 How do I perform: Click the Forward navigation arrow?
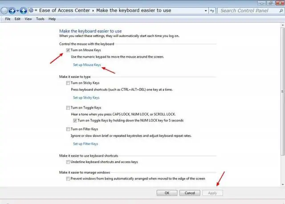pyautogui.click(x=12, y=11)
